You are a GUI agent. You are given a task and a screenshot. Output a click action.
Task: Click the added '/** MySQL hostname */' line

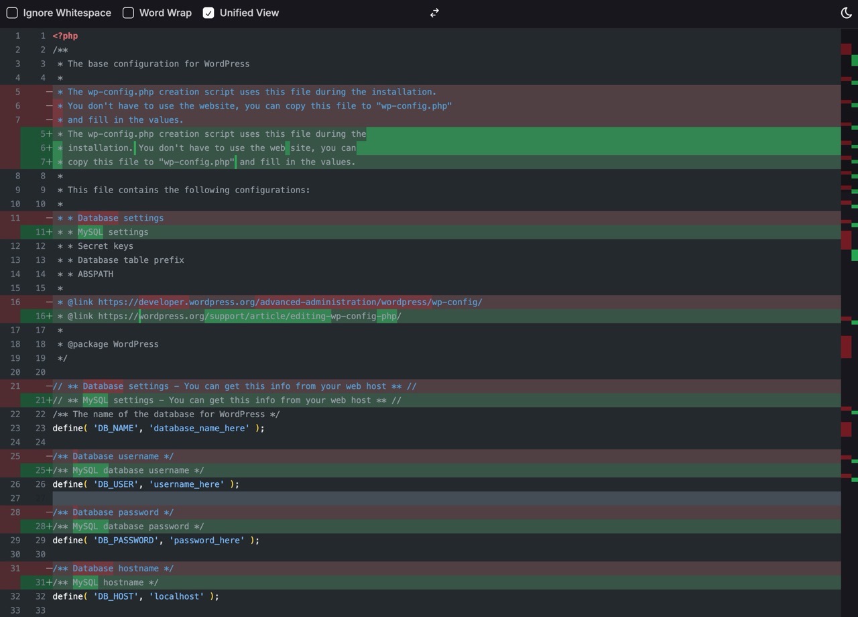coord(420,582)
